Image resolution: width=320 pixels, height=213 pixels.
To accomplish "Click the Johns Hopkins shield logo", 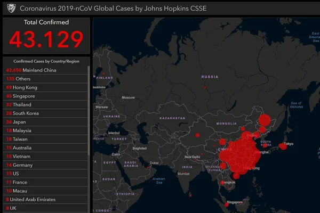I will pos(11,8).
